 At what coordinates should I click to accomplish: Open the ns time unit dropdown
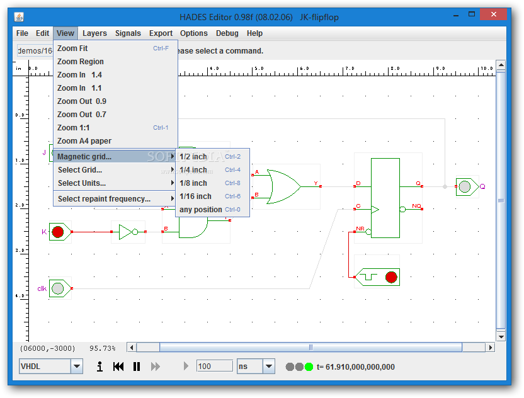(x=269, y=367)
